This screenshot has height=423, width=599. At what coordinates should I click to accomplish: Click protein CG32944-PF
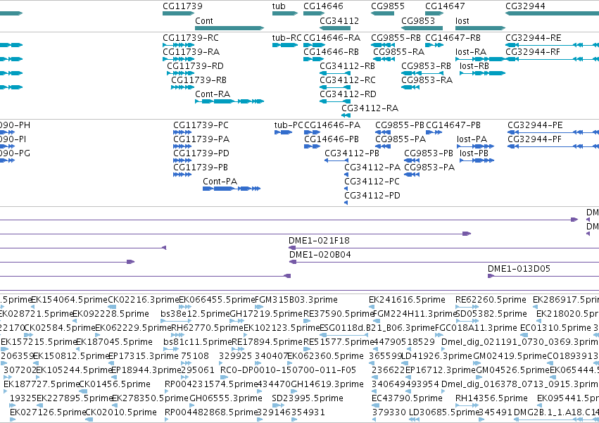[553, 146]
